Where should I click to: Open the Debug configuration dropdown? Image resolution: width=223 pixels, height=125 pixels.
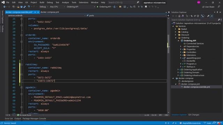(44, 7)
